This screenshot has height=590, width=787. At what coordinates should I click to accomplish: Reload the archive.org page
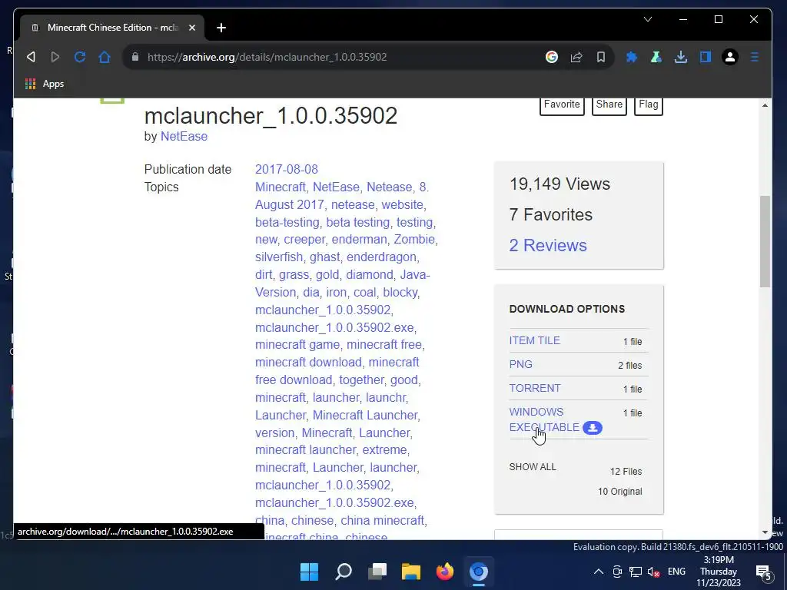(80, 57)
